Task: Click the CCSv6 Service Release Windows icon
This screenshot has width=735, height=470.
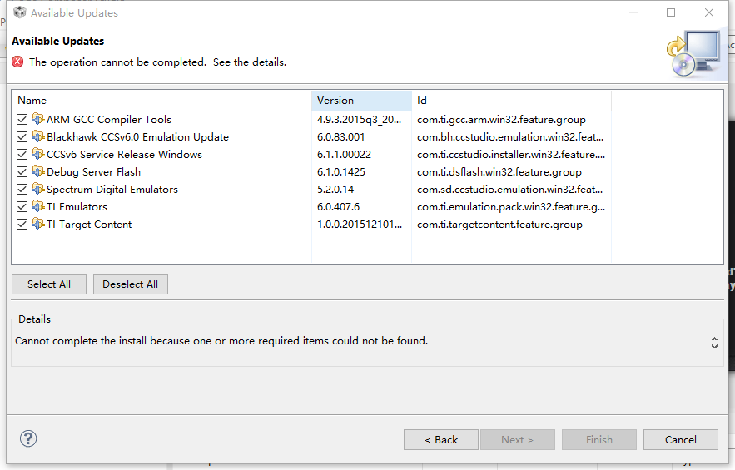Action: click(38, 154)
